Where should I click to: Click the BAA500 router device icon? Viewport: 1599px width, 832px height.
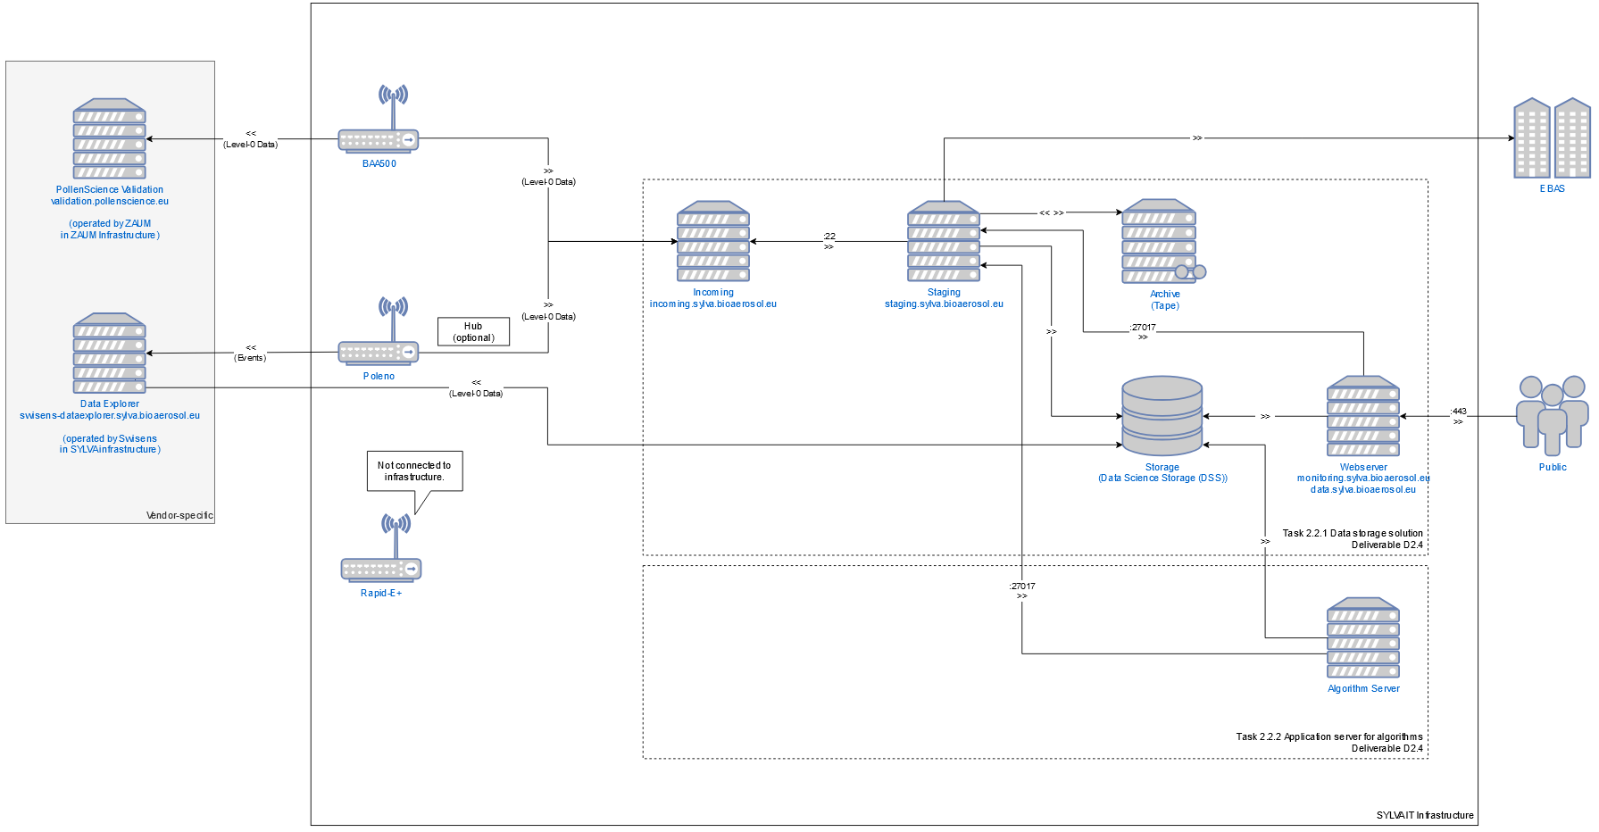(379, 120)
